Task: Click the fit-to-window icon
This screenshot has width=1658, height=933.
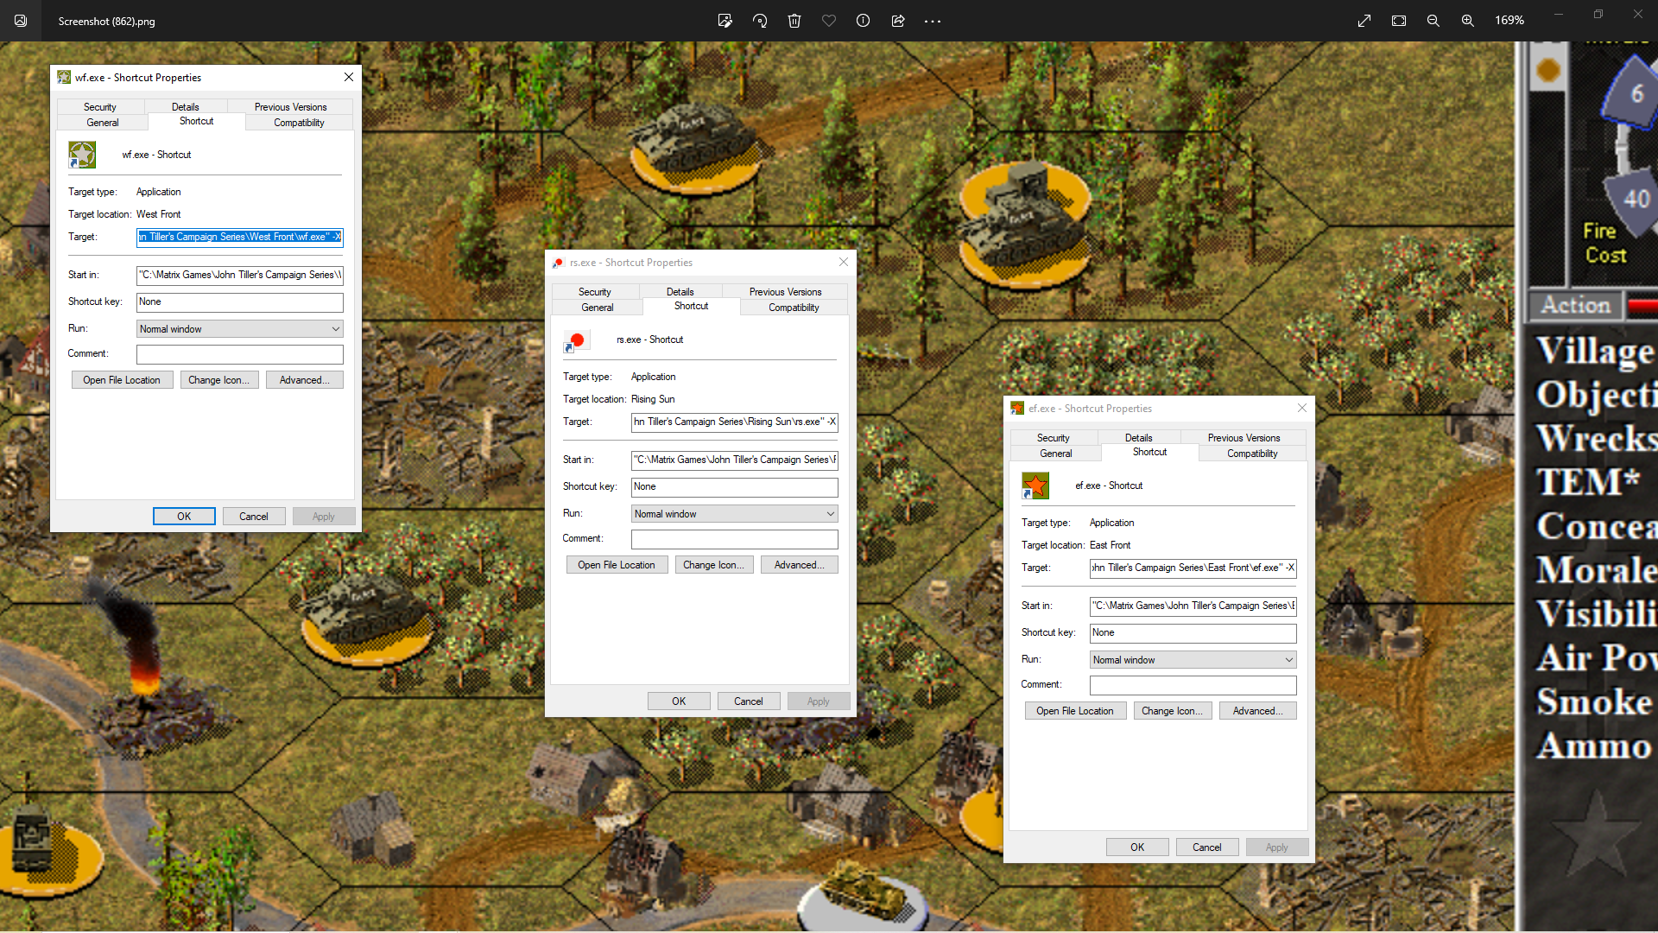Action: (x=1399, y=21)
